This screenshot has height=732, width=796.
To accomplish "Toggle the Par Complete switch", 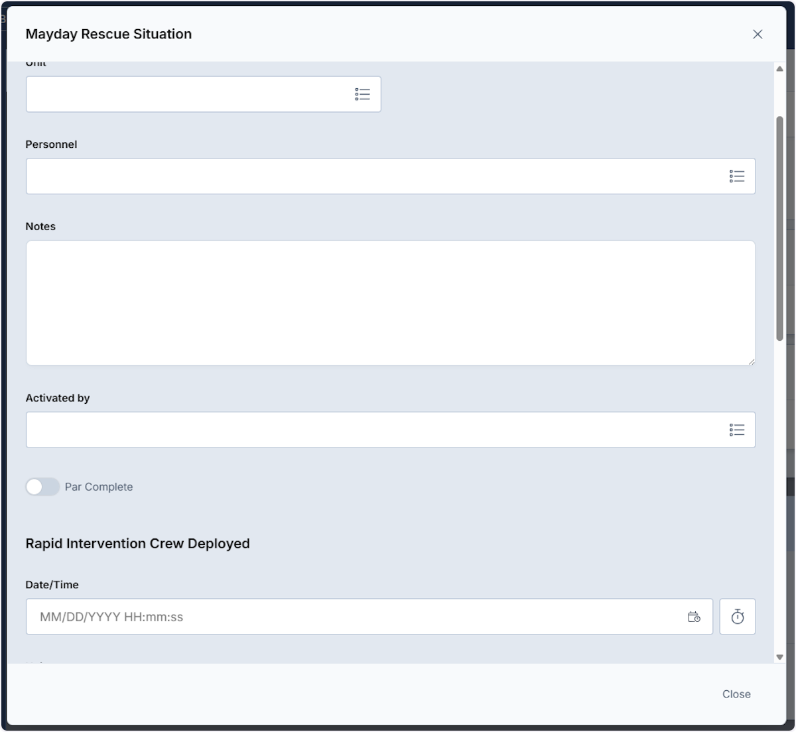I will click(x=42, y=487).
